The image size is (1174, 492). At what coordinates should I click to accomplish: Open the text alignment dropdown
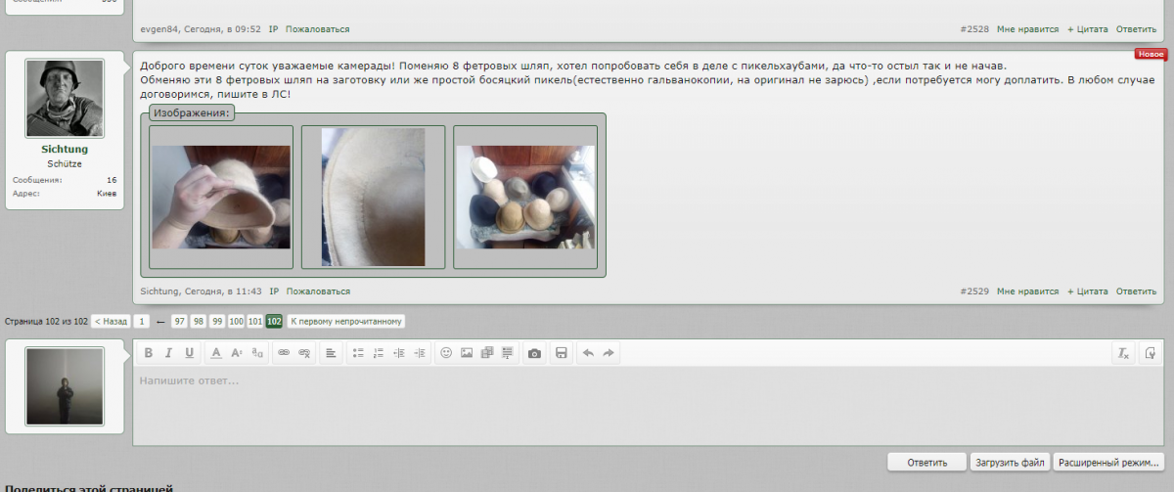click(331, 353)
